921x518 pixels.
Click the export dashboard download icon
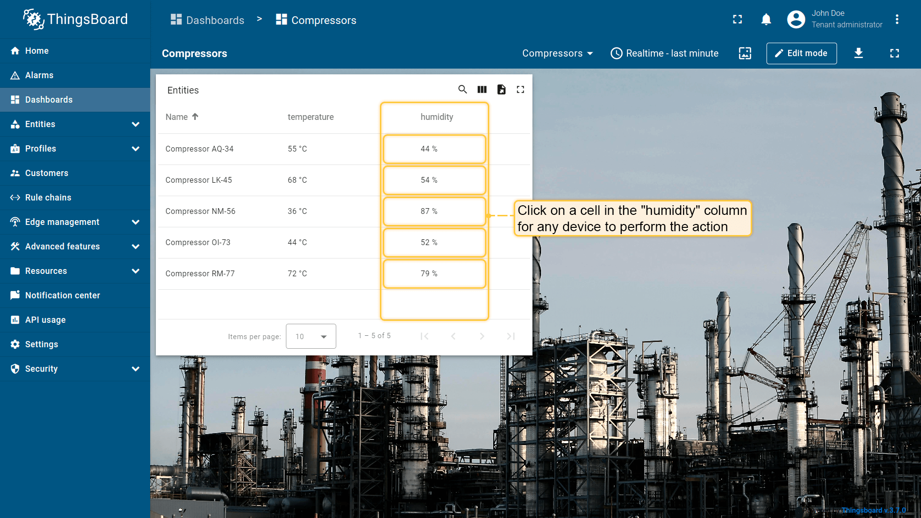859,53
